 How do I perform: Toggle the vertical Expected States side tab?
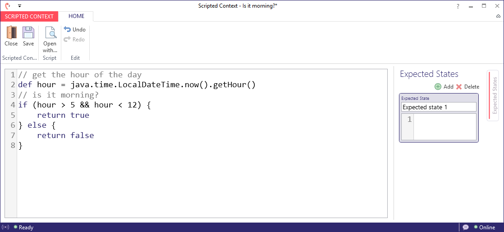[x=493, y=95]
